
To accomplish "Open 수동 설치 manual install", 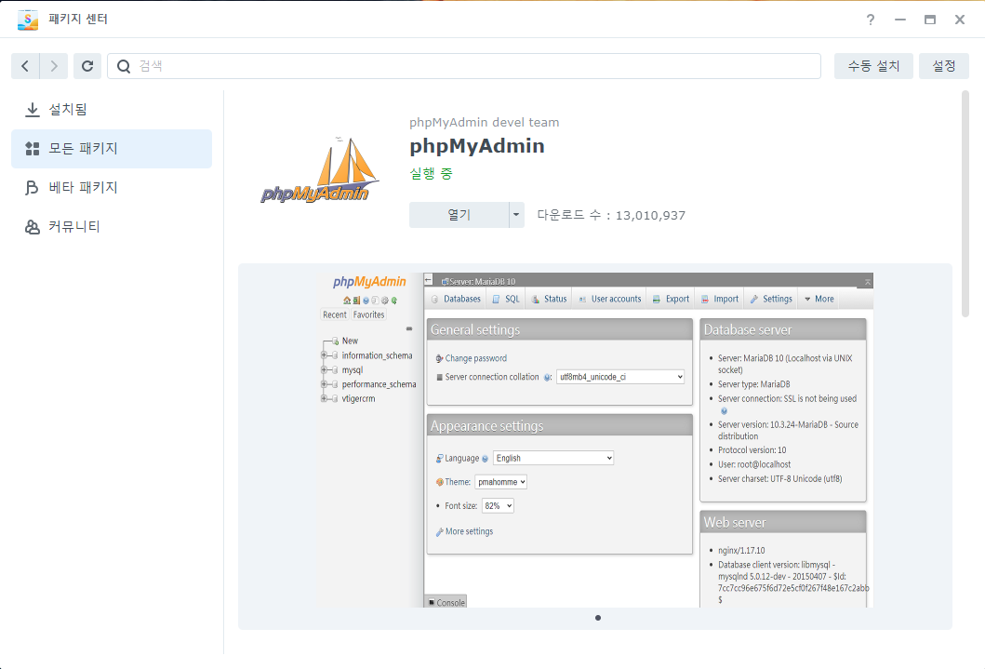I will (873, 66).
